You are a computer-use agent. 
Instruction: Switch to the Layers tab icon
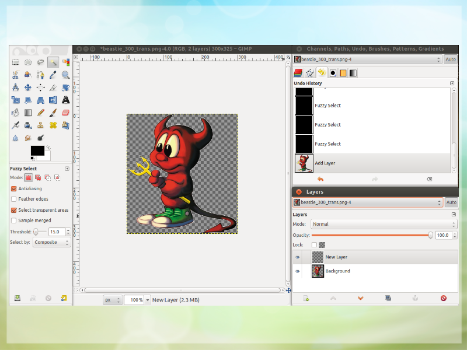(x=298, y=72)
